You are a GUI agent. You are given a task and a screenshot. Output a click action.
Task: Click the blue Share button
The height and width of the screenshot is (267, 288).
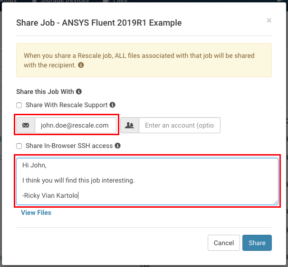point(257,243)
